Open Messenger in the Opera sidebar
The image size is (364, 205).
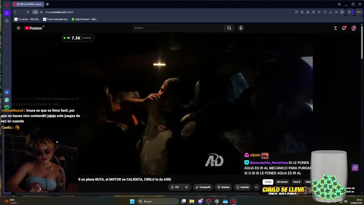pyautogui.click(x=7, y=92)
